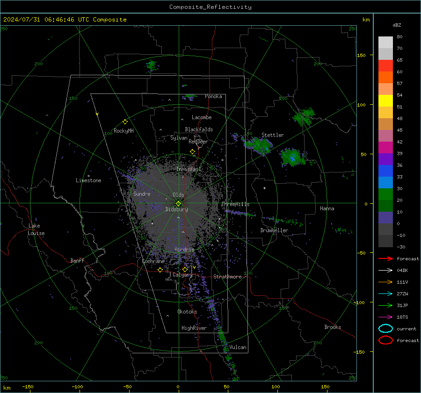Screen dimensions: 421x393
Task: Click the yellow diamond marker below Cochrane
Action: [x=160, y=270]
